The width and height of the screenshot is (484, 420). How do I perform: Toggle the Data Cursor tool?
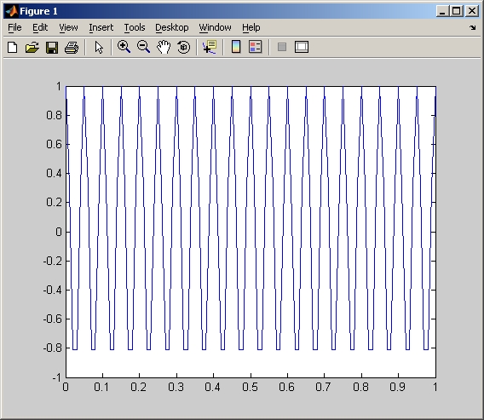[x=210, y=47]
